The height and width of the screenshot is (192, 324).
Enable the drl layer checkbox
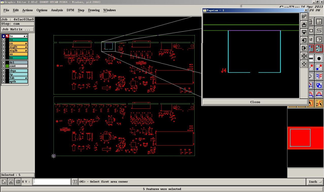[4, 62]
